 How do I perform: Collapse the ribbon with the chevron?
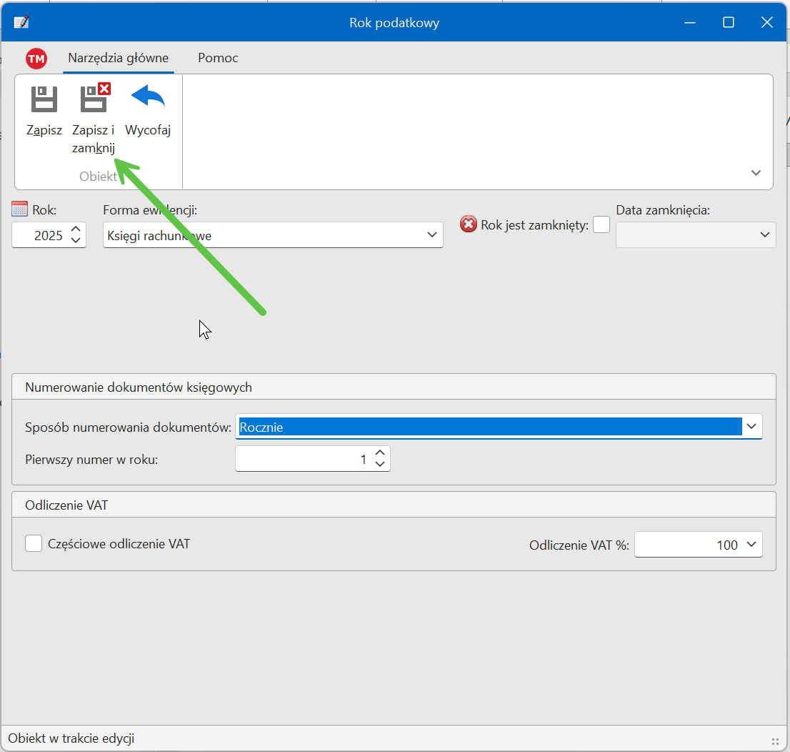tap(756, 173)
